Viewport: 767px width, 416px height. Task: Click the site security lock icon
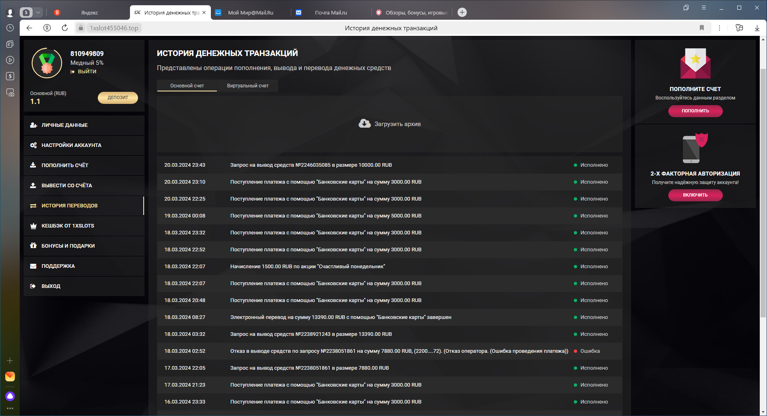[x=81, y=28]
